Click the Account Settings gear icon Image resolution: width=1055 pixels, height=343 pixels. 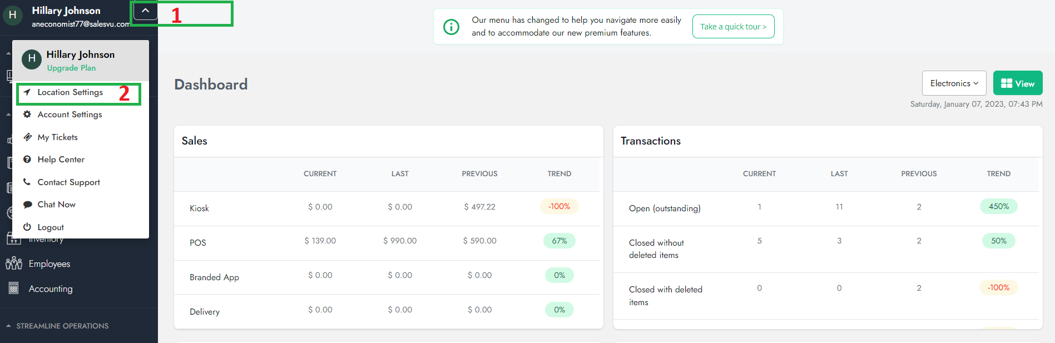(27, 114)
